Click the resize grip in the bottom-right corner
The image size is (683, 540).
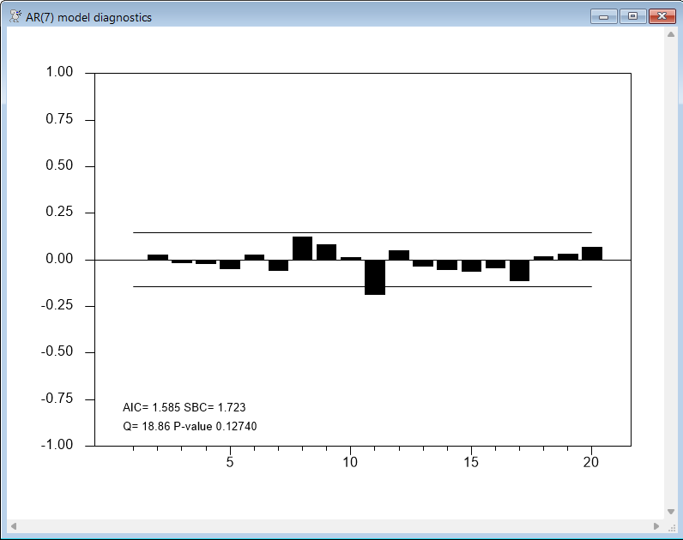(670, 525)
